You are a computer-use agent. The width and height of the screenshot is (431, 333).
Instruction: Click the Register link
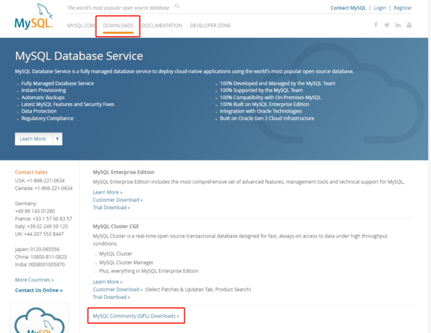[403, 8]
